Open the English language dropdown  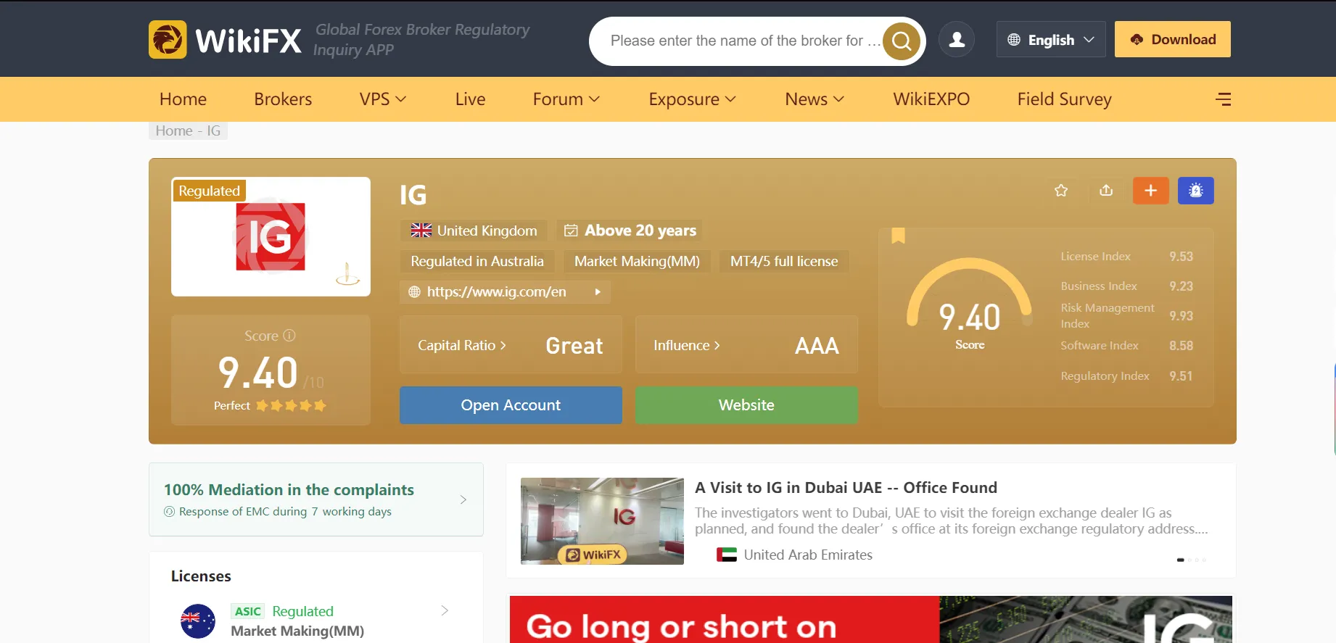(x=1051, y=39)
